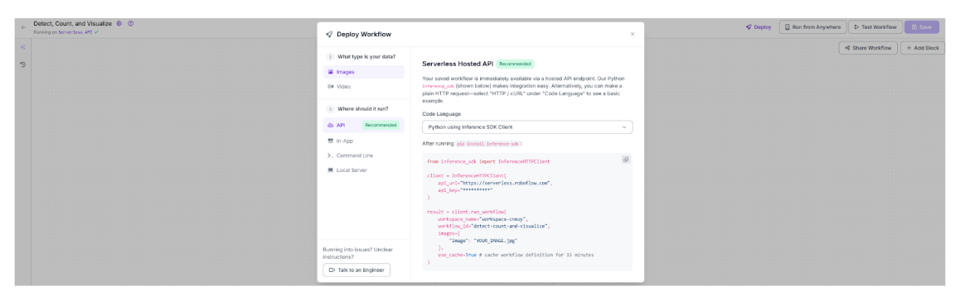Click the help question mark icon beside title
Image resolution: width=960 pixels, height=301 pixels.
coord(130,24)
